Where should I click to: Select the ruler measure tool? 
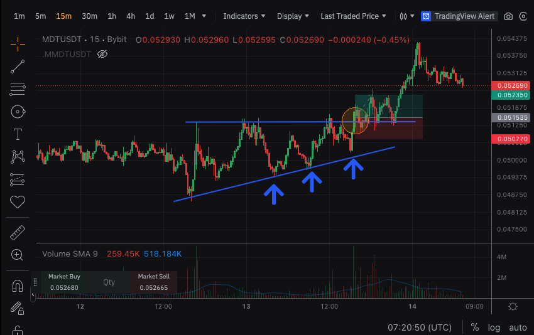(x=18, y=233)
